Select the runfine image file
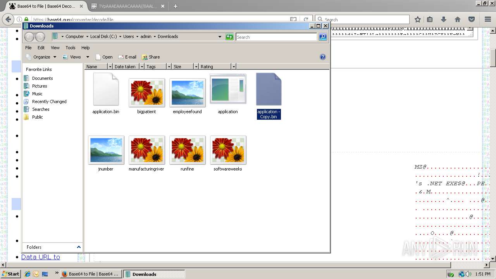Viewport: 496px width, 279px height. (x=187, y=150)
